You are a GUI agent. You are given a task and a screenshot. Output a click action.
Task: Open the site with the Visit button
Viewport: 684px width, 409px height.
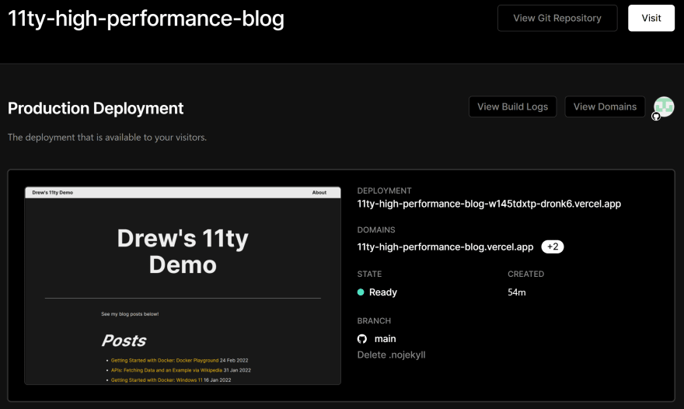(x=651, y=18)
